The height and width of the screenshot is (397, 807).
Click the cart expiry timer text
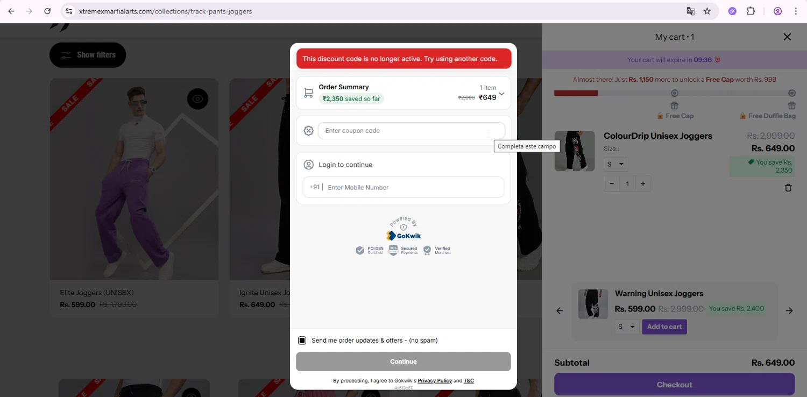point(674,60)
